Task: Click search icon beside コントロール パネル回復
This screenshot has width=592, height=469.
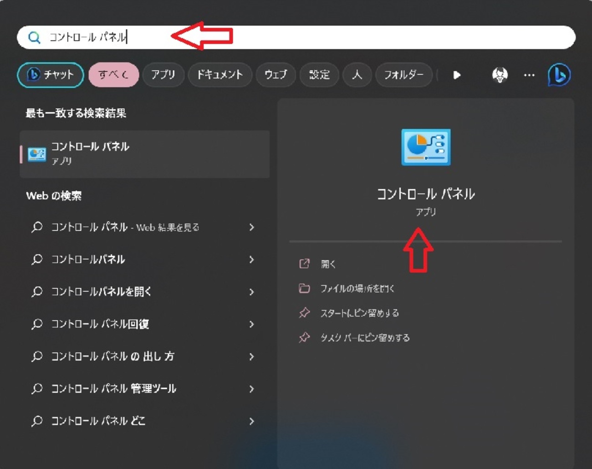Action: (37, 324)
